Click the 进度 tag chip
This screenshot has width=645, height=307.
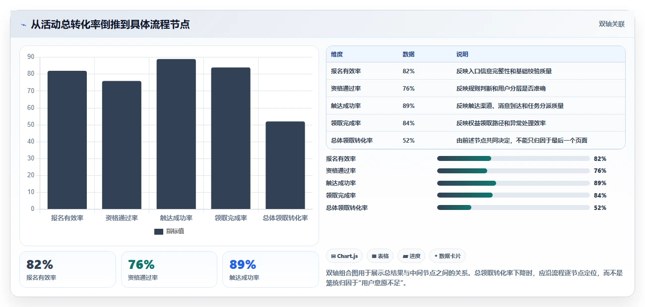click(x=411, y=256)
